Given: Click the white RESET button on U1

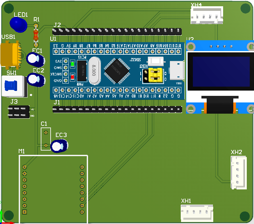Looking at the screenshot, I should (x=156, y=61).
